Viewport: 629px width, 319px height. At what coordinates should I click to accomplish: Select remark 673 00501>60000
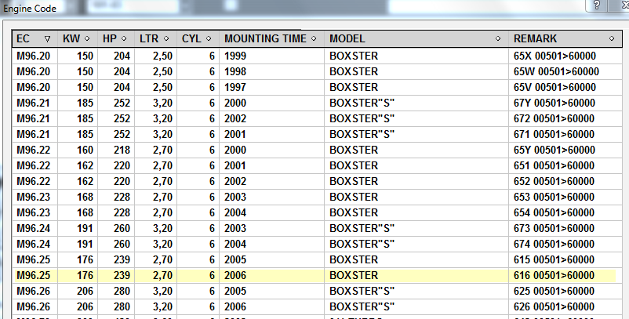(x=554, y=228)
